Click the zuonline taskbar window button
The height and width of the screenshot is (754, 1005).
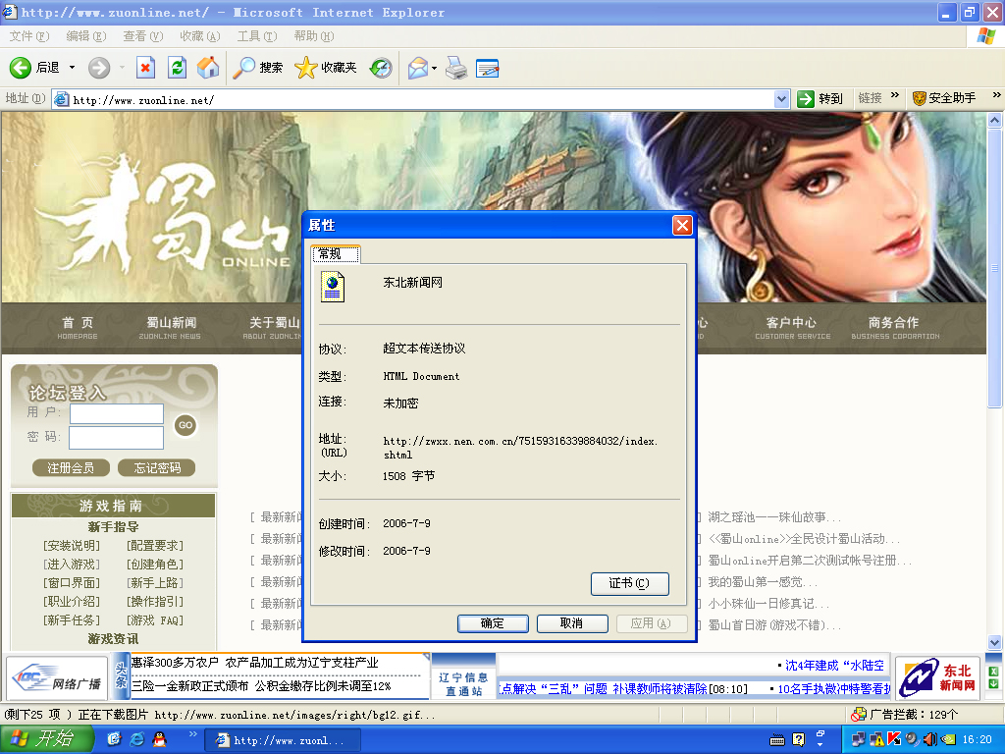[282, 740]
